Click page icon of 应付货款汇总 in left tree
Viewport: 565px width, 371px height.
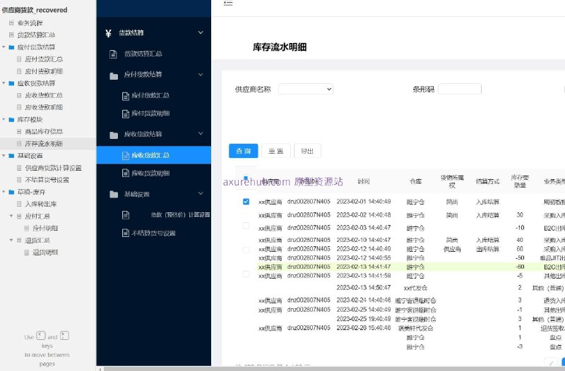19,59
